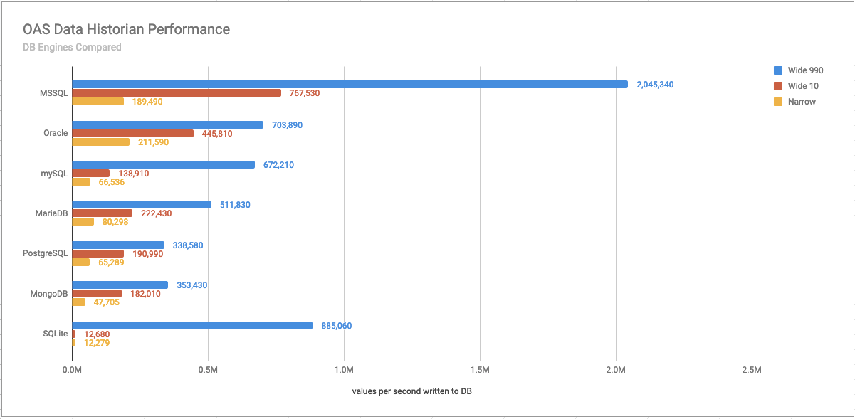Click the yellow Narrow legend swatch
The width and height of the screenshot is (855, 419).
coord(777,102)
